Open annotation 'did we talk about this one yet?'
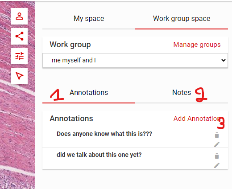 coord(99,155)
